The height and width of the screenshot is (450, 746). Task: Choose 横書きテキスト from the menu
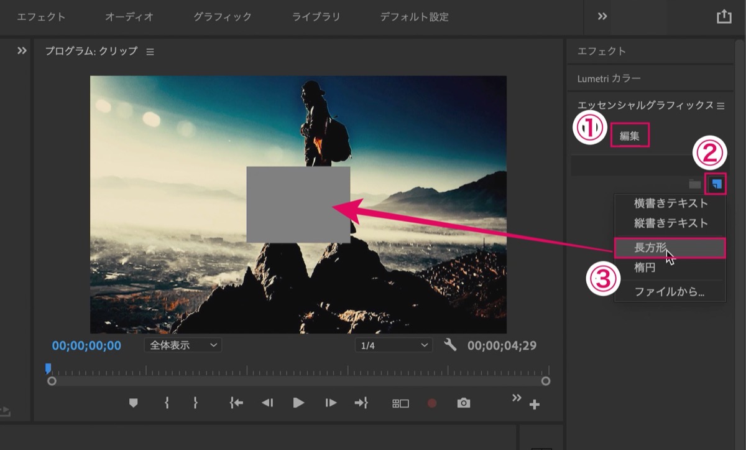[670, 204]
